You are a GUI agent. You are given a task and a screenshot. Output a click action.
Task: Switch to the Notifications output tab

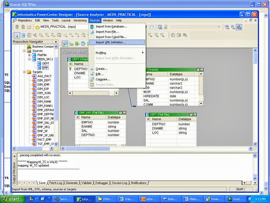point(139,183)
